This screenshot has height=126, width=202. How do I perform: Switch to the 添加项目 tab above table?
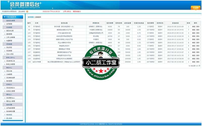click(x=38, y=17)
